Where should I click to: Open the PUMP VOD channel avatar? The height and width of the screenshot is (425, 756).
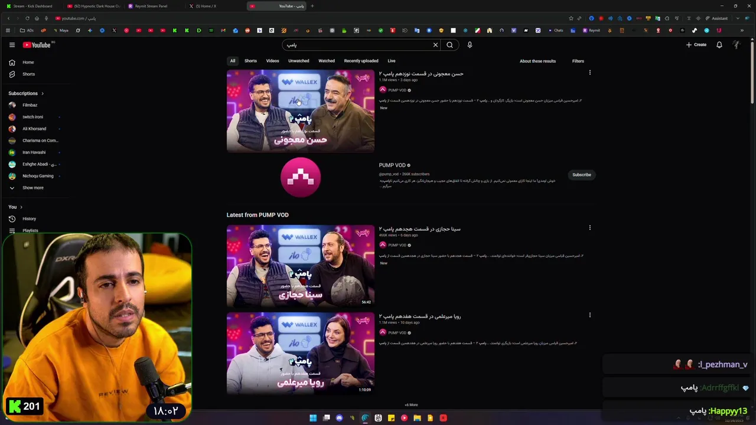pos(301,177)
